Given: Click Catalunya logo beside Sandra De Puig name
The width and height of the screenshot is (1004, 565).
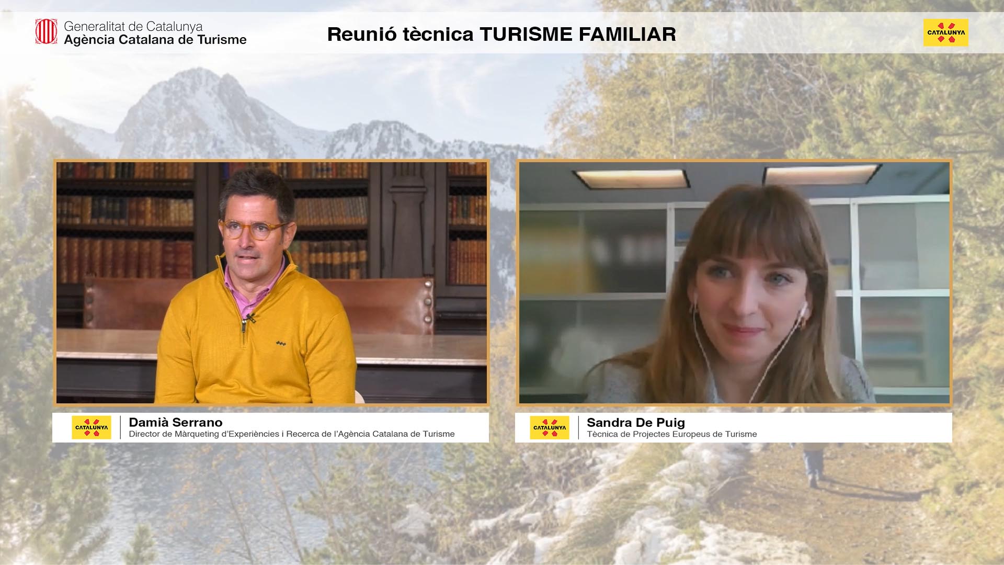Looking at the screenshot, I should tap(550, 427).
